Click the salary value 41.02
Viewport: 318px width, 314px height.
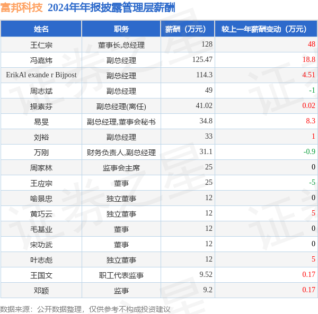(x=204, y=105)
